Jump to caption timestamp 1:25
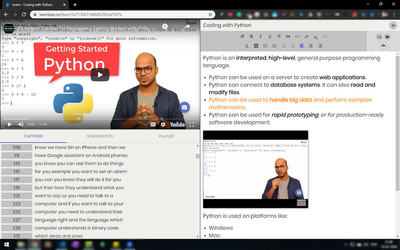Viewport: 400px width, 250px height. tap(17, 212)
